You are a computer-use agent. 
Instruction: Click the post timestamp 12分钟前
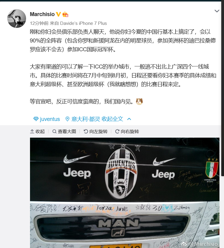[39, 23]
